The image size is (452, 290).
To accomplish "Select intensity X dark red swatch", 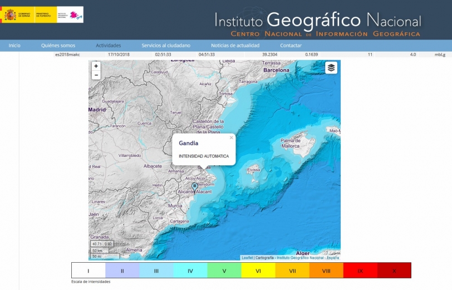I will point(394,271).
